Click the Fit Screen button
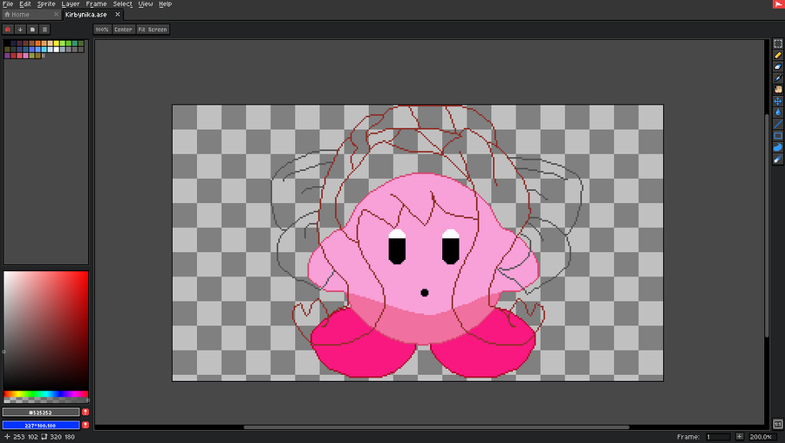This screenshot has height=443, width=785. [x=153, y=30]
